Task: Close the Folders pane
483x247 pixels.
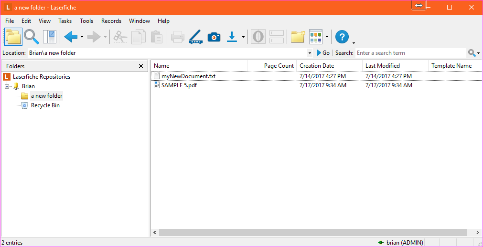Action: pos(141,66)
